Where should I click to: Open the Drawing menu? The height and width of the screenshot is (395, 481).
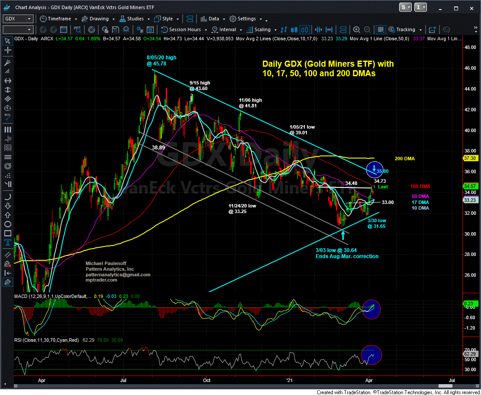(98, 19)
